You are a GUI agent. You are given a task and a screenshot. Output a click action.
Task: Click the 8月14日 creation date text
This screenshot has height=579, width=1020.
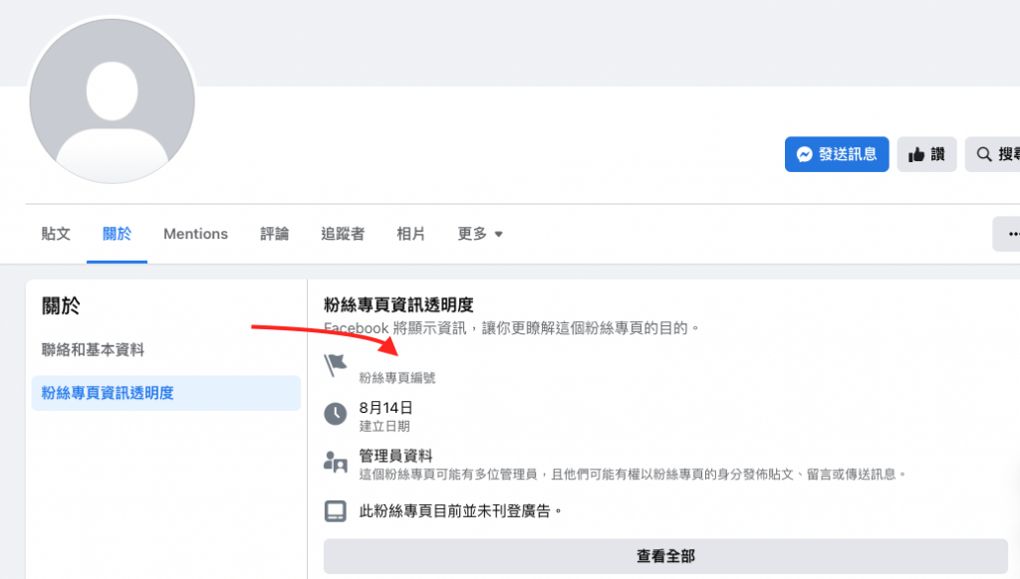click(385, 408)
